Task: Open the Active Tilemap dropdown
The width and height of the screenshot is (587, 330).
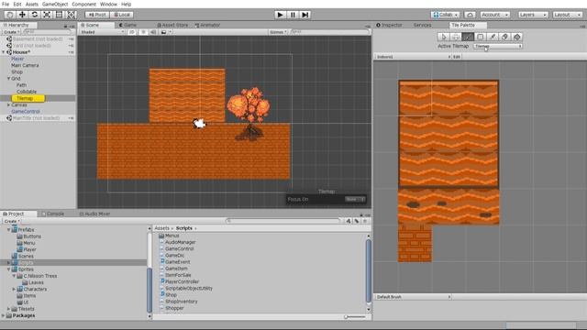Action: tap(498, 46)
